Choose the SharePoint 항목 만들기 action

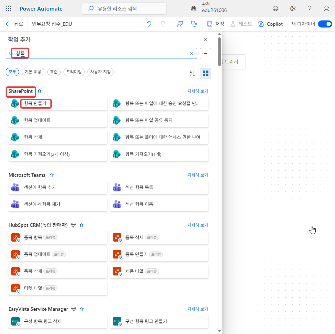(x=58, y=103)
